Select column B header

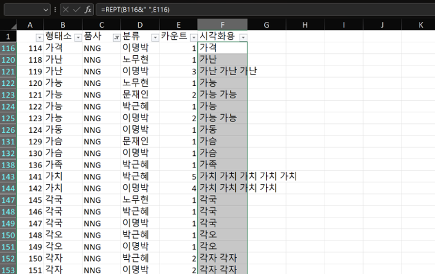63,25
